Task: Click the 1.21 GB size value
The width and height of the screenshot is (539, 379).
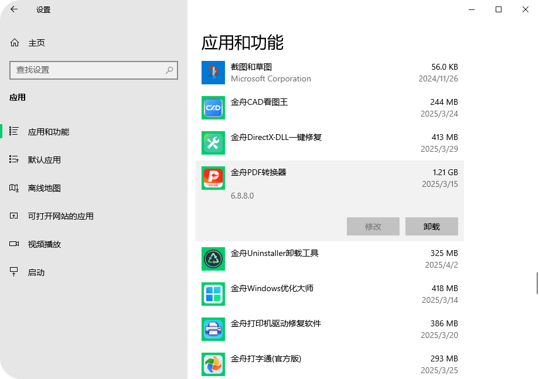Action: tap(445, 172)
